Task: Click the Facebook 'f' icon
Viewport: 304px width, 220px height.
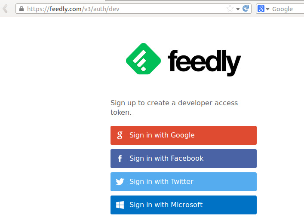Action: (120, 159)
